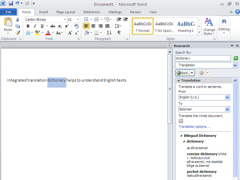Toggle align text left
Image resolution: width=240 pixels, height=180 pixels.
point(86,26)
